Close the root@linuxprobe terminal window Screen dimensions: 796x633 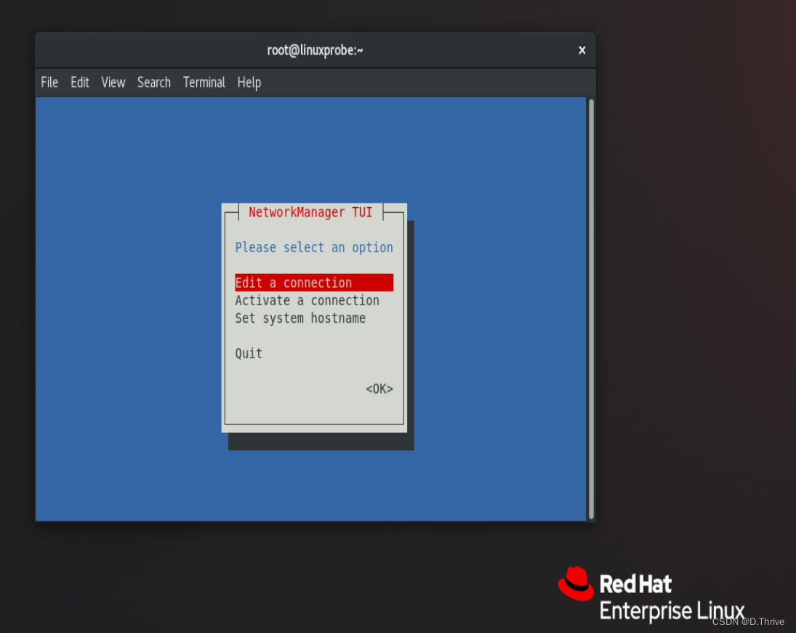coord(582,50)
